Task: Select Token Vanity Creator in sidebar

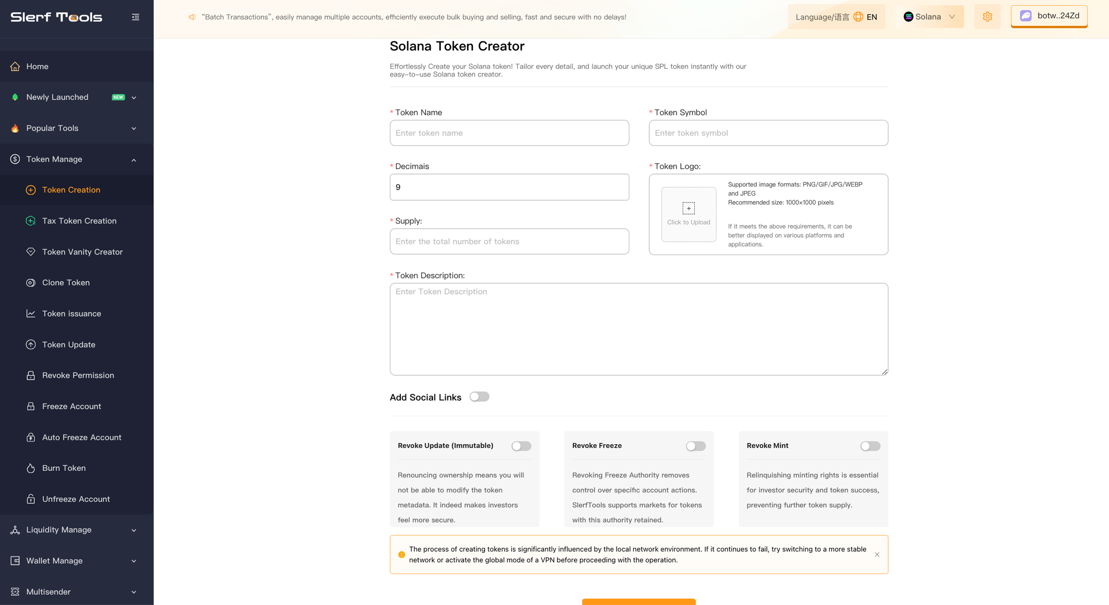Action: (82, 252)
